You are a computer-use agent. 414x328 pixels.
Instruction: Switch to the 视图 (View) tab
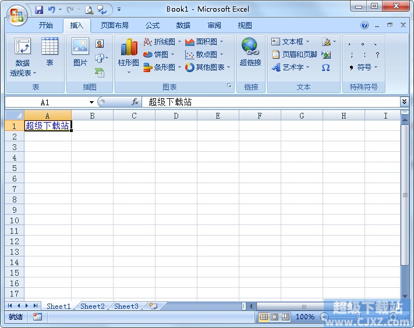[x=245, y=26]
